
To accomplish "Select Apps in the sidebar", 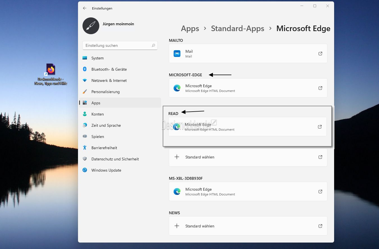I will click(x=120, y=103).
